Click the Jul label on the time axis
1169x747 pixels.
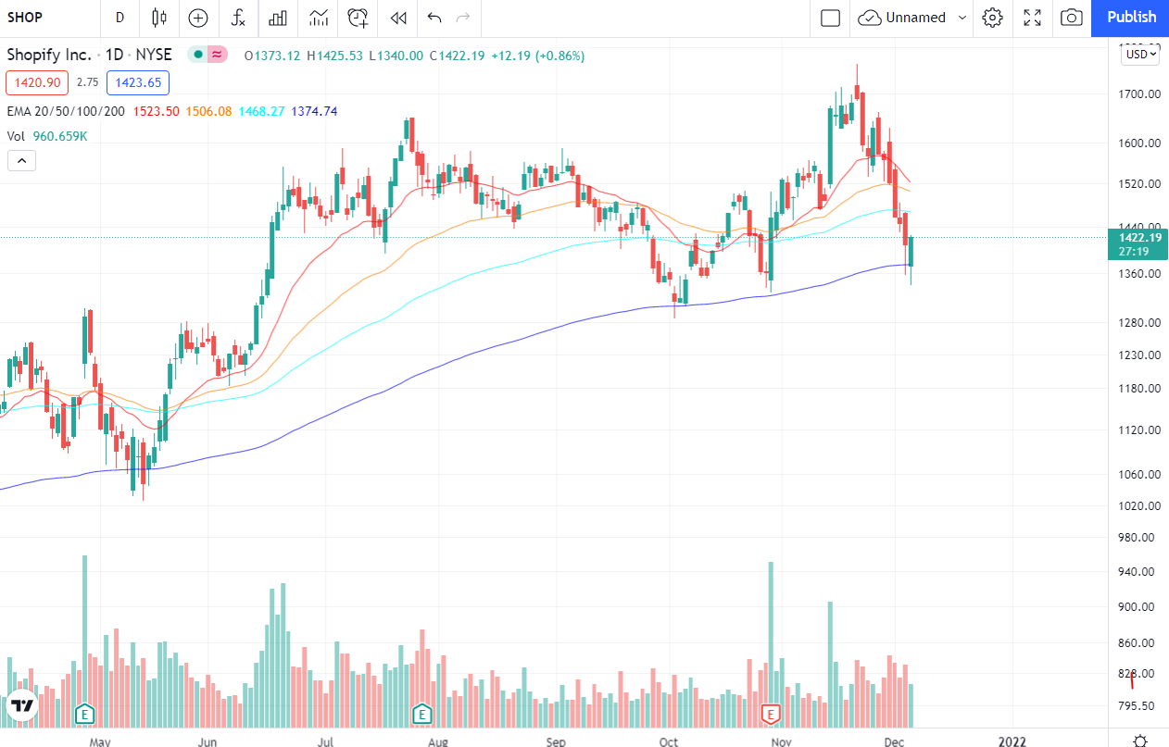pyautogui.click(x=324, y=741)
